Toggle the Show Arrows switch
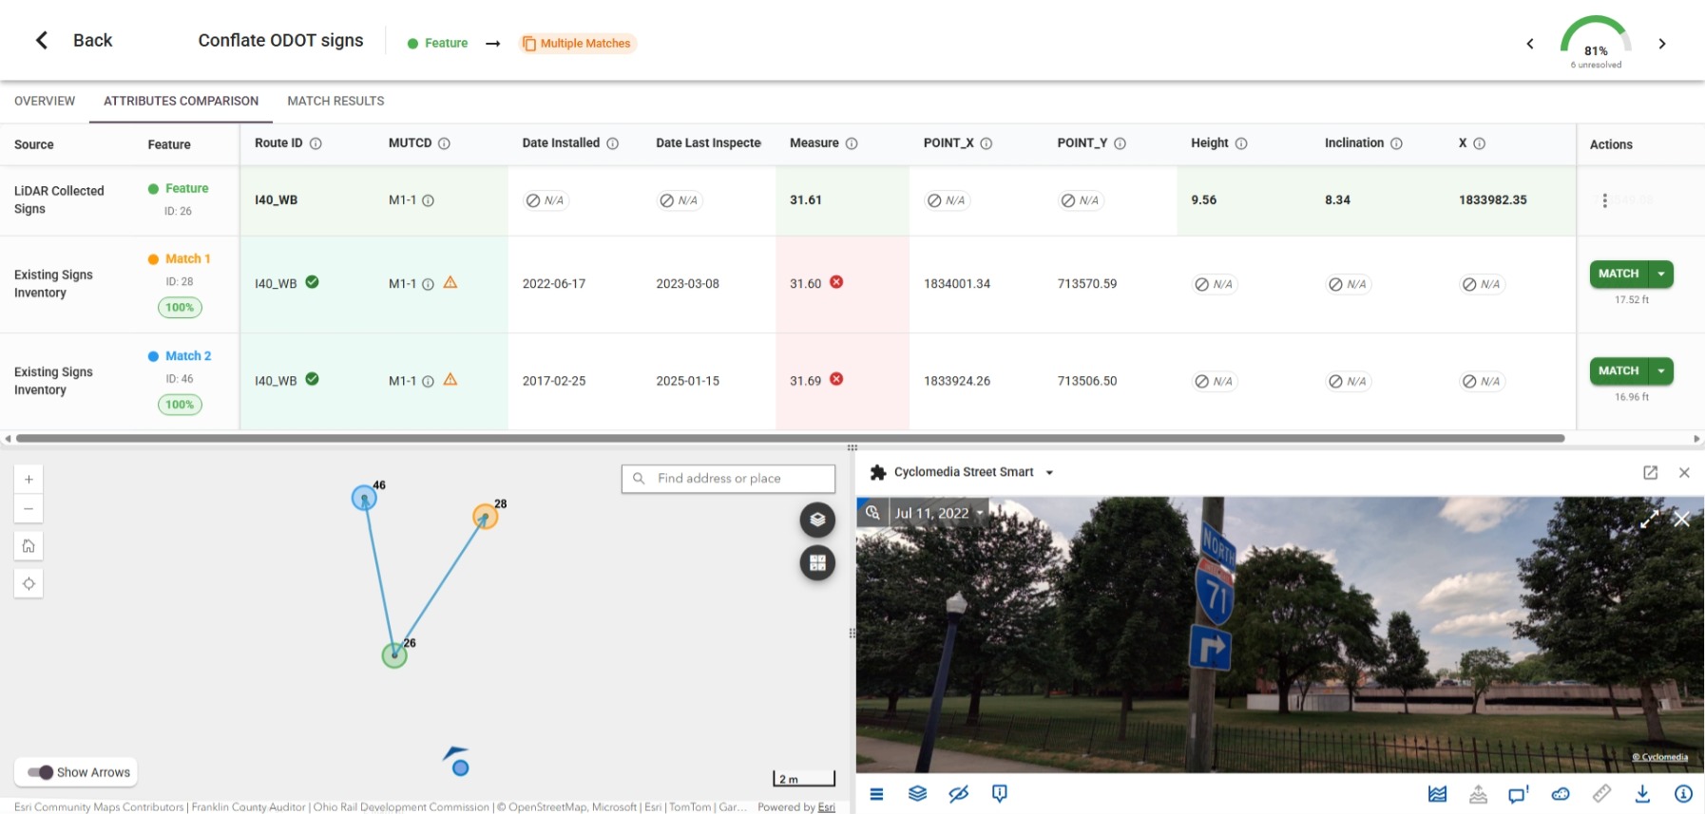1705x814 pixels. [40, 772]
